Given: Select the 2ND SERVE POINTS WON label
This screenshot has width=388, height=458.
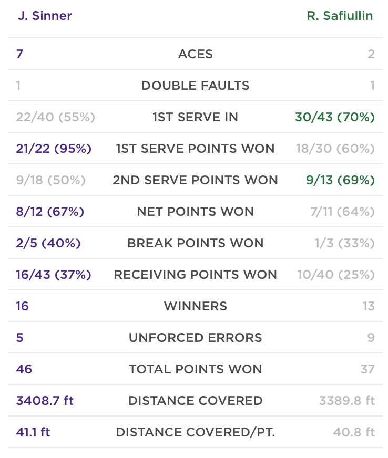Looking at the screenshot, I should point(196,180).
